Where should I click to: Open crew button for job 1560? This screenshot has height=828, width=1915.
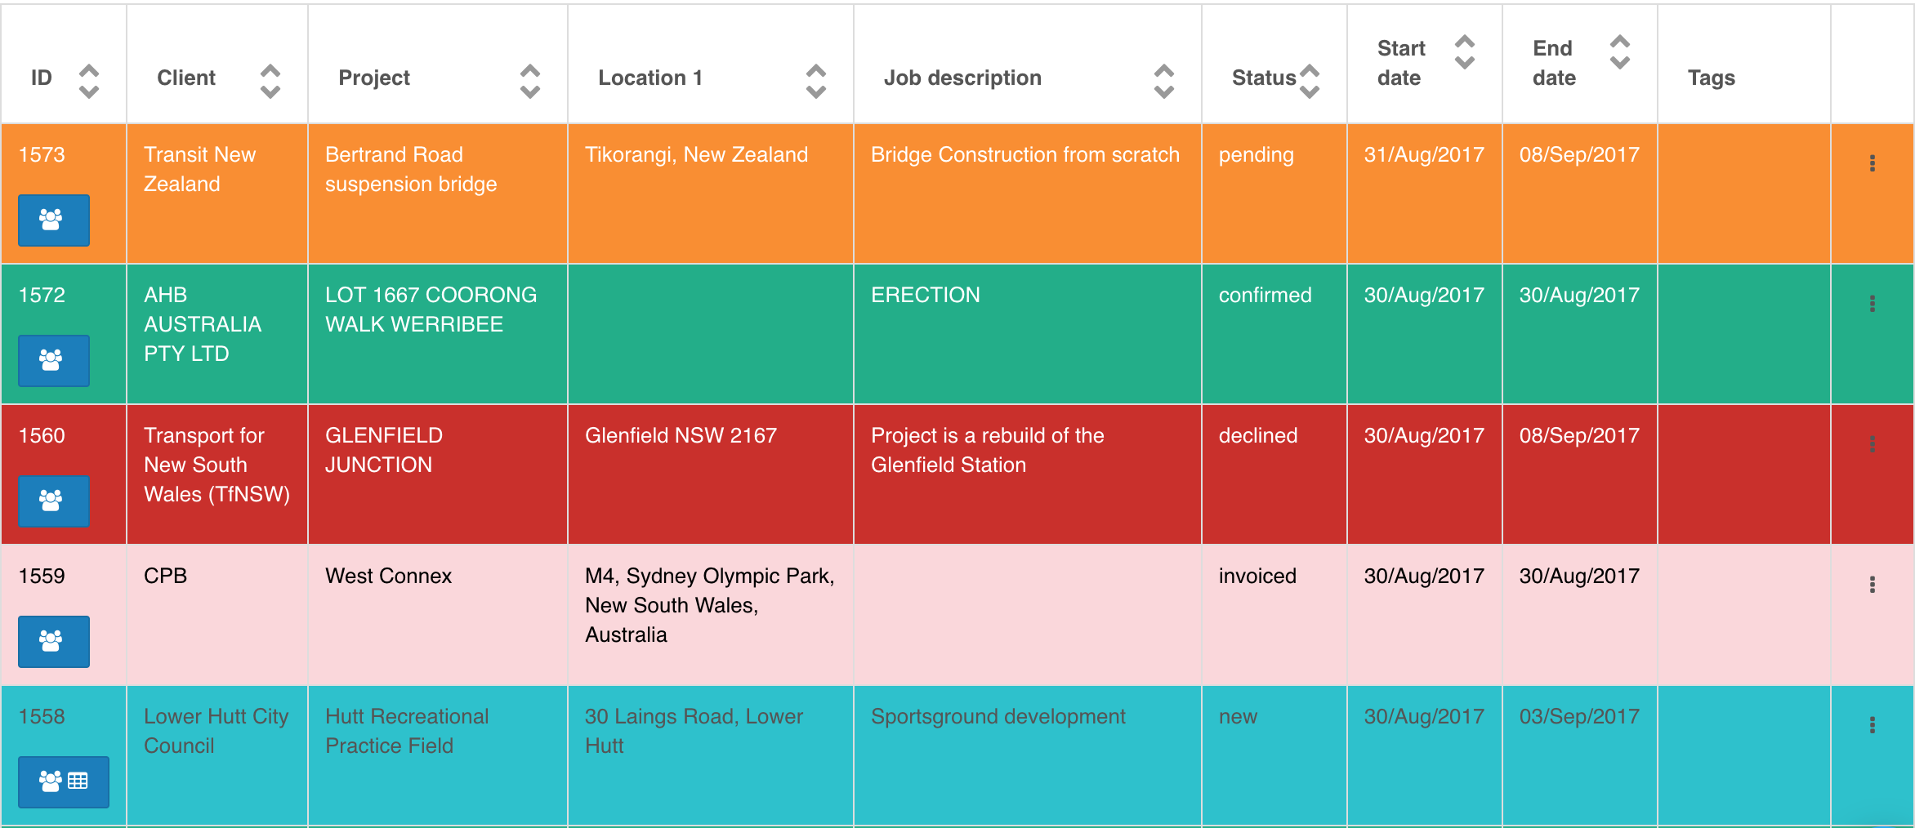click(x=53, y=501)
